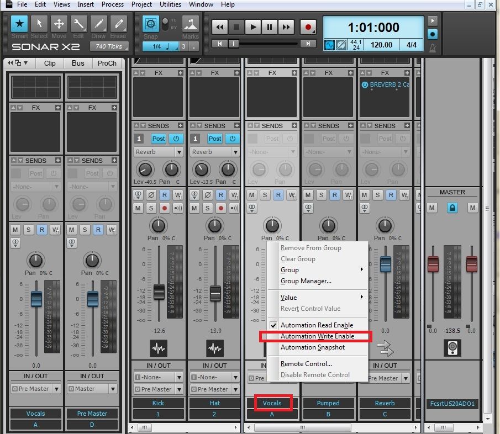This screenshot has height=434, width=500.
Task: Click the Kick track volume fader
Action: [159, 291]
